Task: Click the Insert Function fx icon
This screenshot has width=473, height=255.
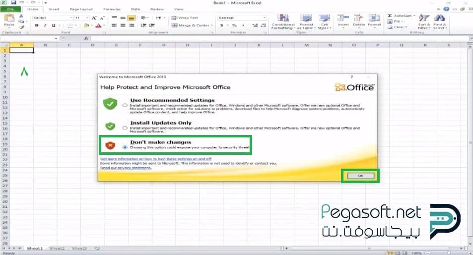Action: 86,38
